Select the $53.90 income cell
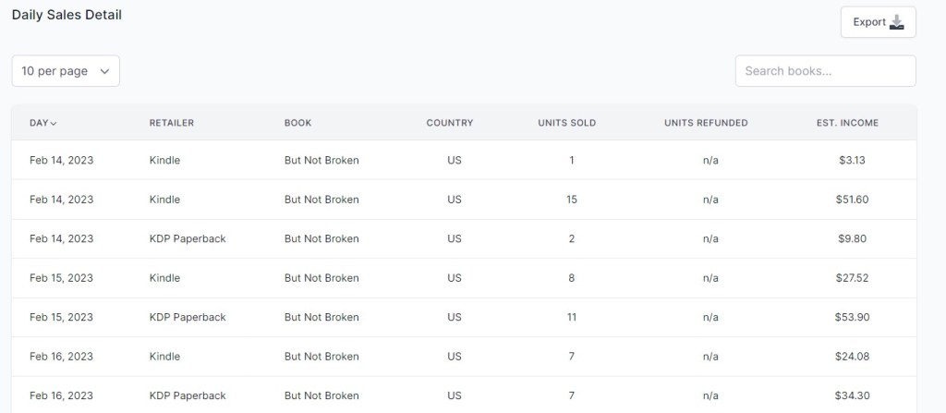 (853, 317)
